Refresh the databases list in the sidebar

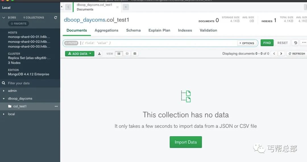tap(56, 18)
